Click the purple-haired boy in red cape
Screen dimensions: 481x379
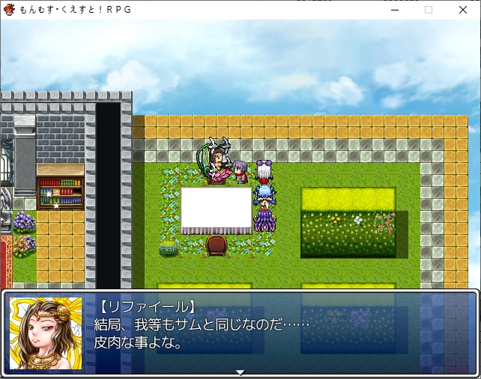tap(240, 172)
